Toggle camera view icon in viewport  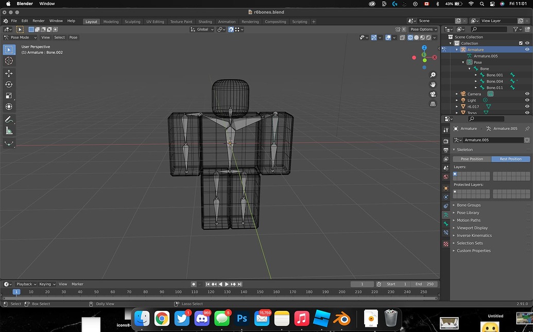tap(433, 94)
